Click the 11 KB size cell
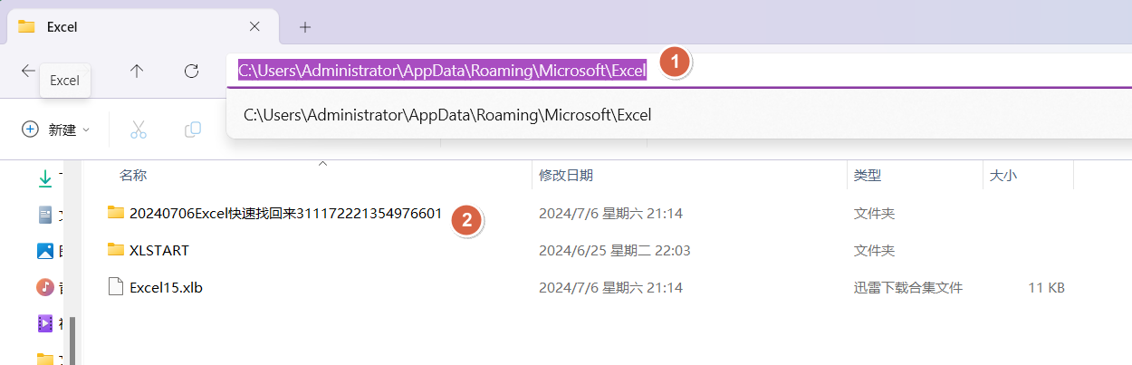Image resolution: width=1132 pixels, height=365 pixels. coord(1046,288)
